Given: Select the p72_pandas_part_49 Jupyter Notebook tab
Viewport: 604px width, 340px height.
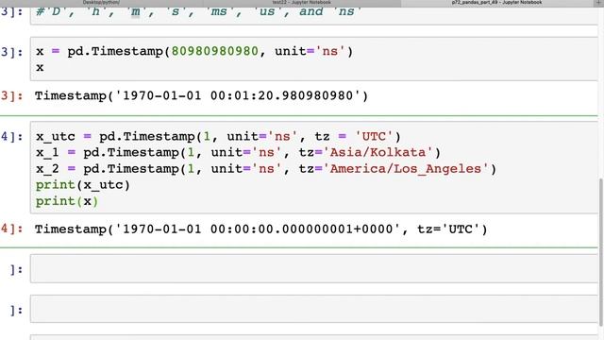Looking at the screenshot, I should (x=496, y=3).
